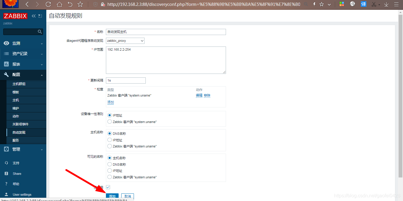This screenshot has width=403, height=201.
Task: Click the browser forward arrow
Action: (37, 4)
